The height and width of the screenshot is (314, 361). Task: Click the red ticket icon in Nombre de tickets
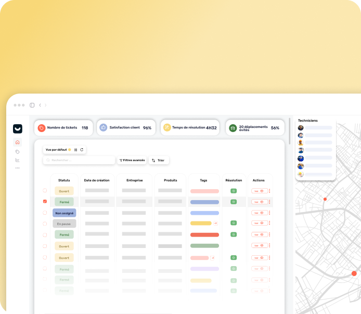tap(42, 128)
